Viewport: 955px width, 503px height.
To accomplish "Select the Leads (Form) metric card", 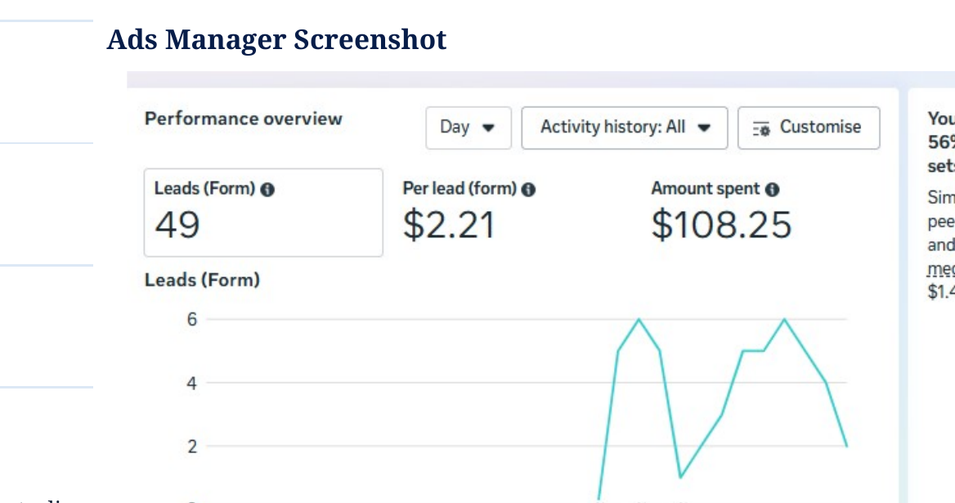I will coord(263,213).
